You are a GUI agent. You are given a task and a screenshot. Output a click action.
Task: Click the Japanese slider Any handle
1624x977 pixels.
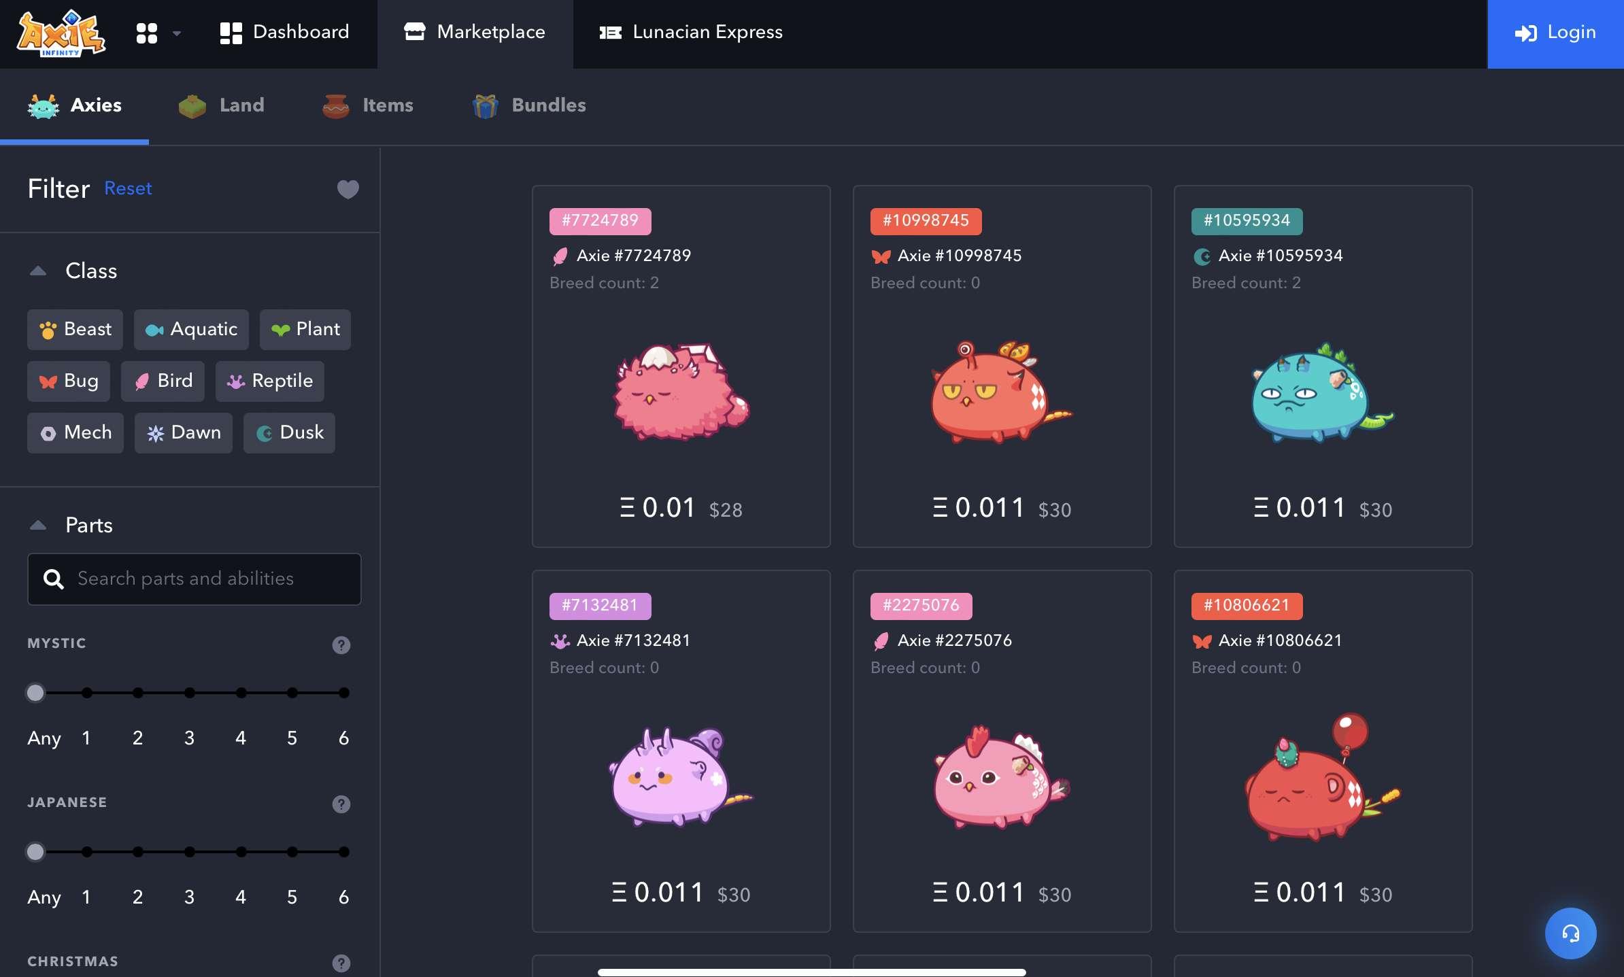[35, 852]
